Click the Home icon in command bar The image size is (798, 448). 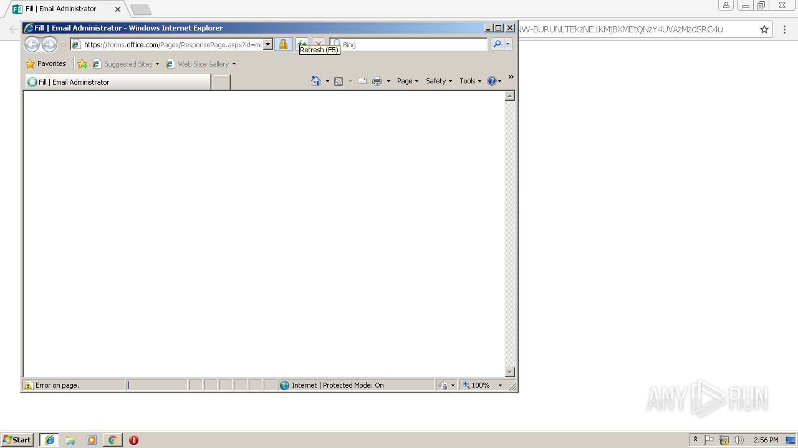(x=316, y=81)
